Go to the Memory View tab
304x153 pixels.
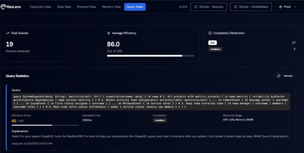pos(111,7)
